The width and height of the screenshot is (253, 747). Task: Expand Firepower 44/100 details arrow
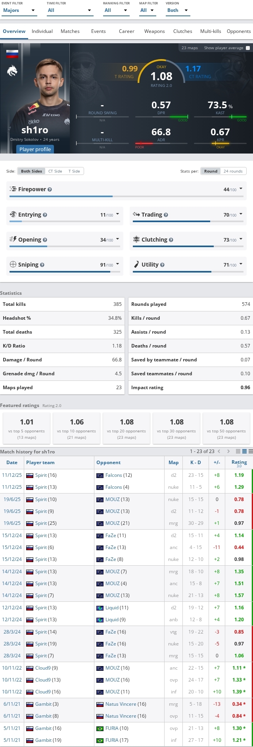241,189
